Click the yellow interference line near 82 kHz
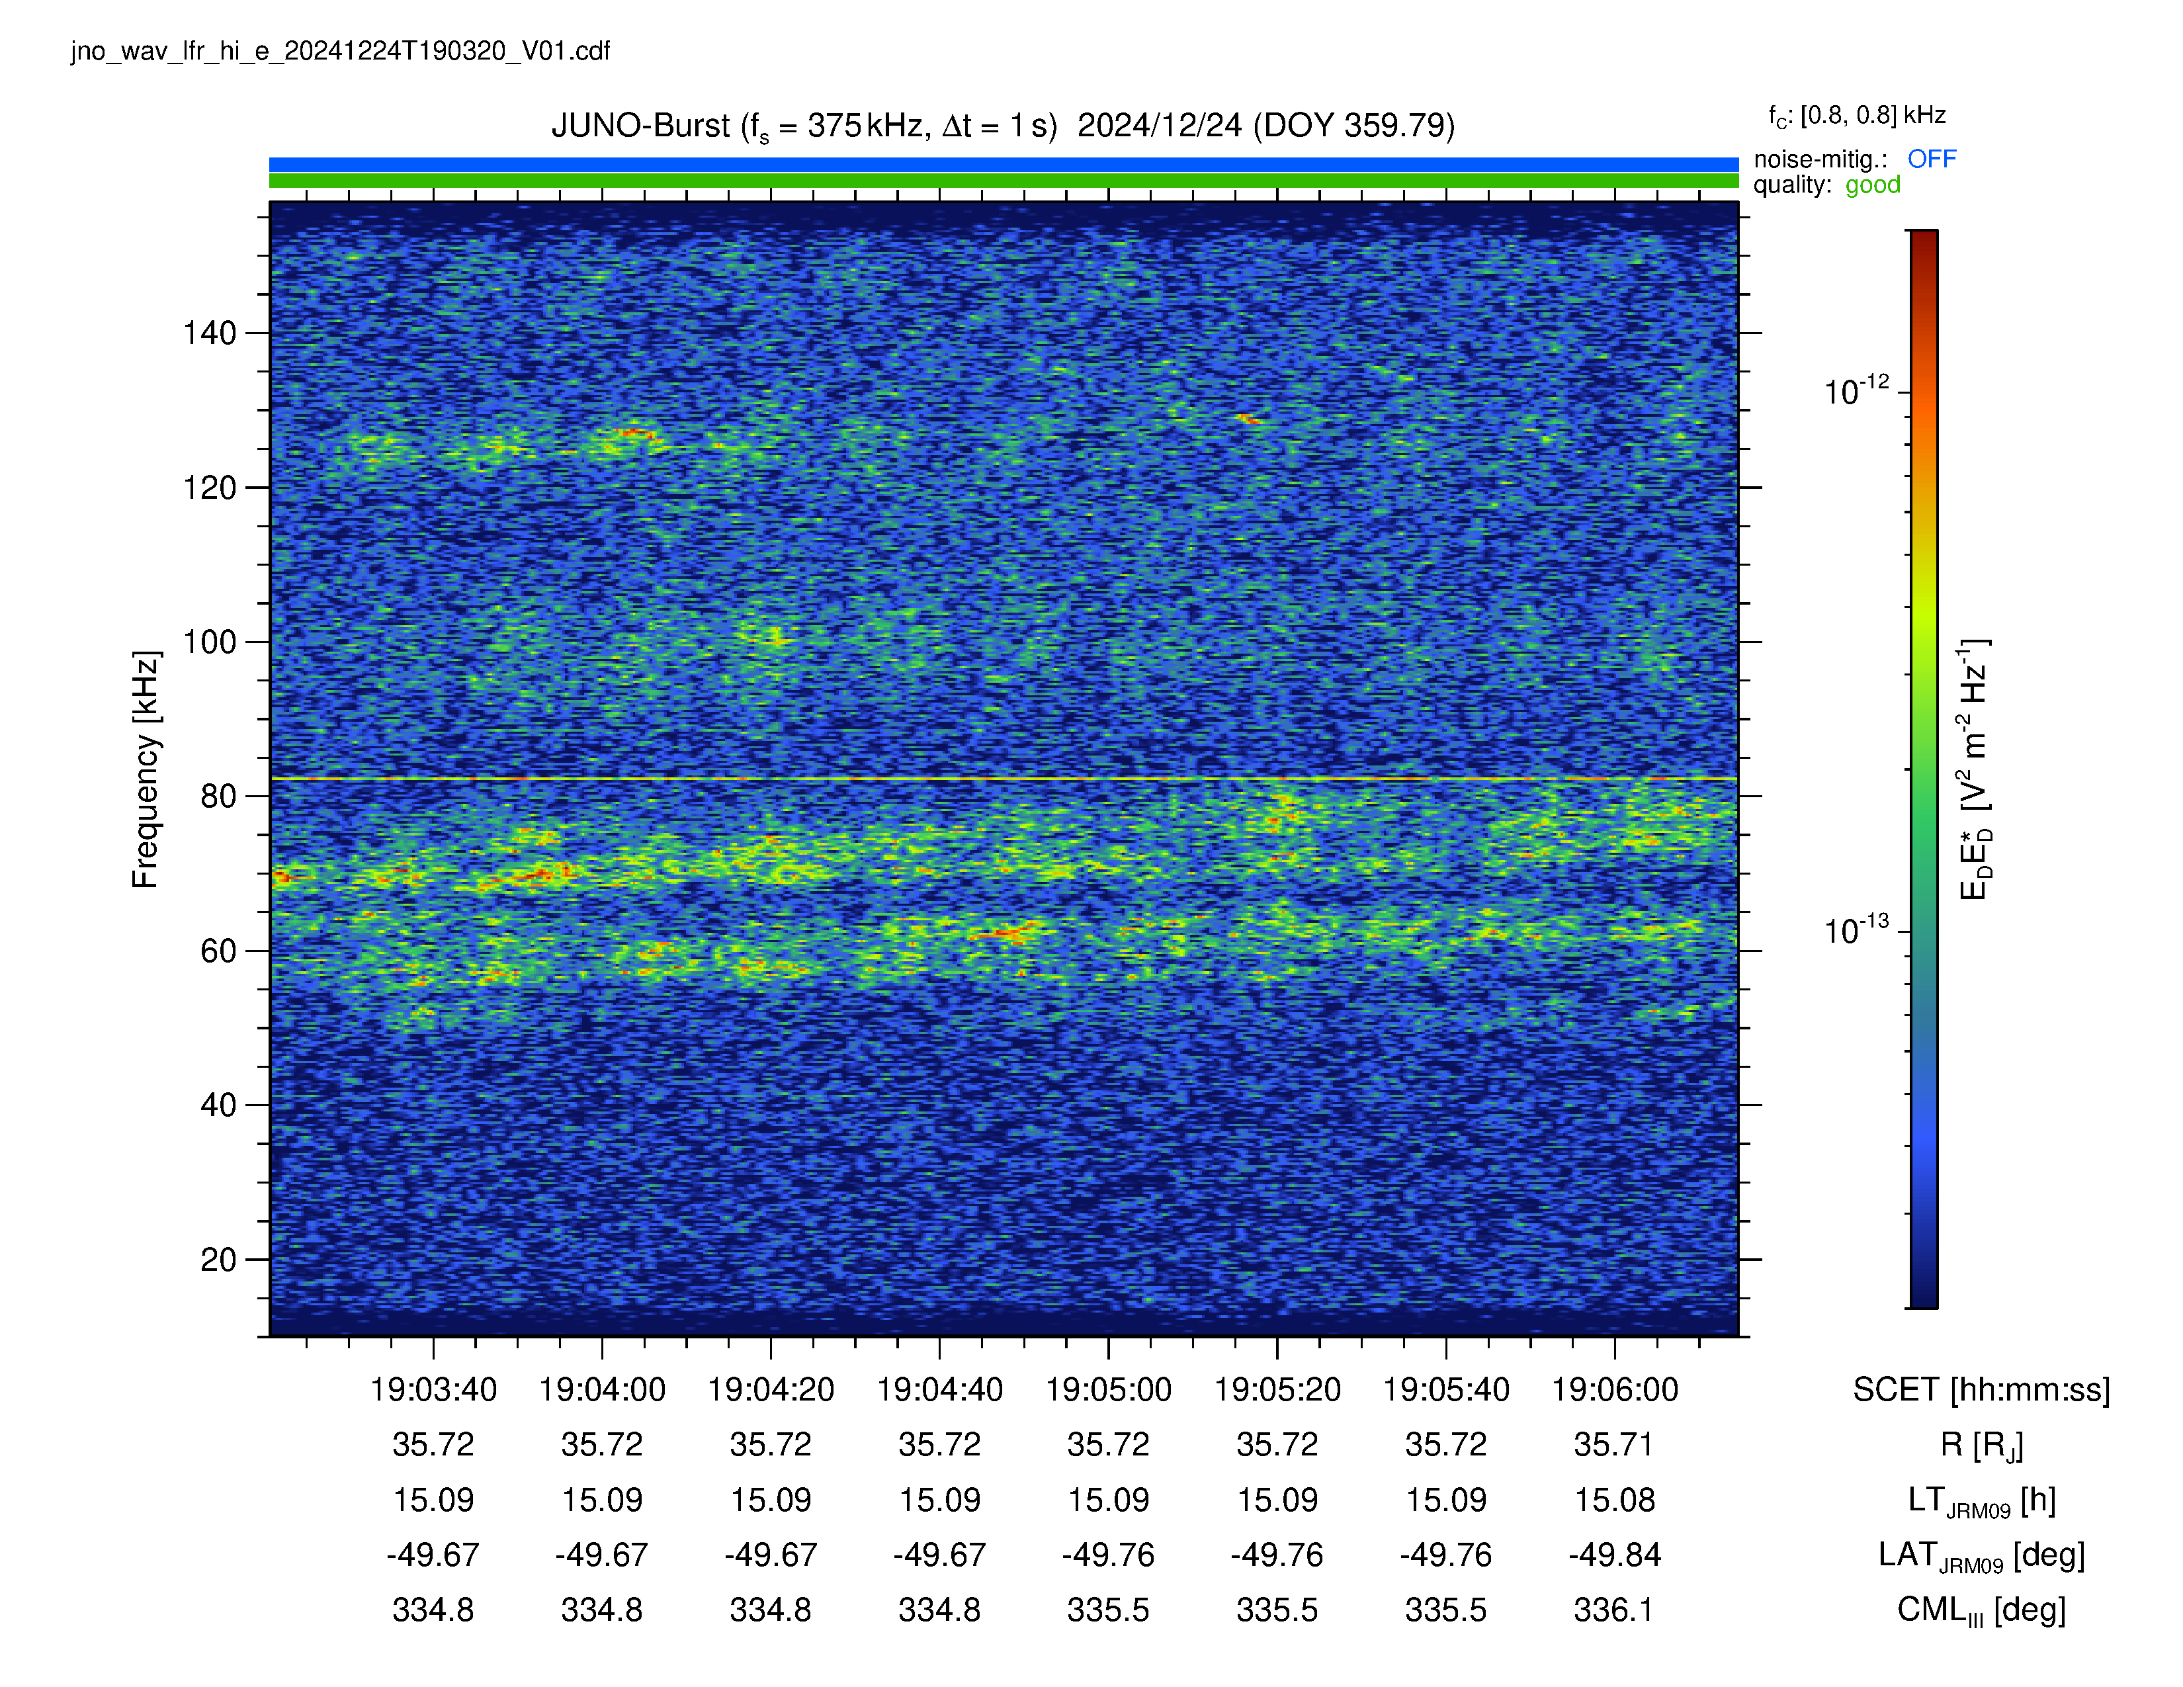2183x1687 pixels. tap(1004, 779)
